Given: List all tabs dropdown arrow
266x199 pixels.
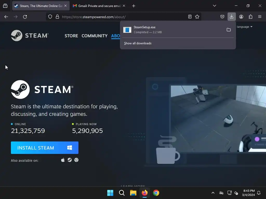Looking at the screenshot, I should click(x=214, y=6).
